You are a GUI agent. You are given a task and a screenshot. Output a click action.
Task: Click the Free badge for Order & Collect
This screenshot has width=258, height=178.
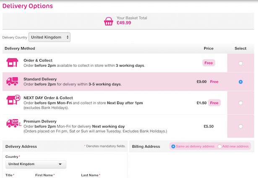pyautogui.click(x=208, y=63)
